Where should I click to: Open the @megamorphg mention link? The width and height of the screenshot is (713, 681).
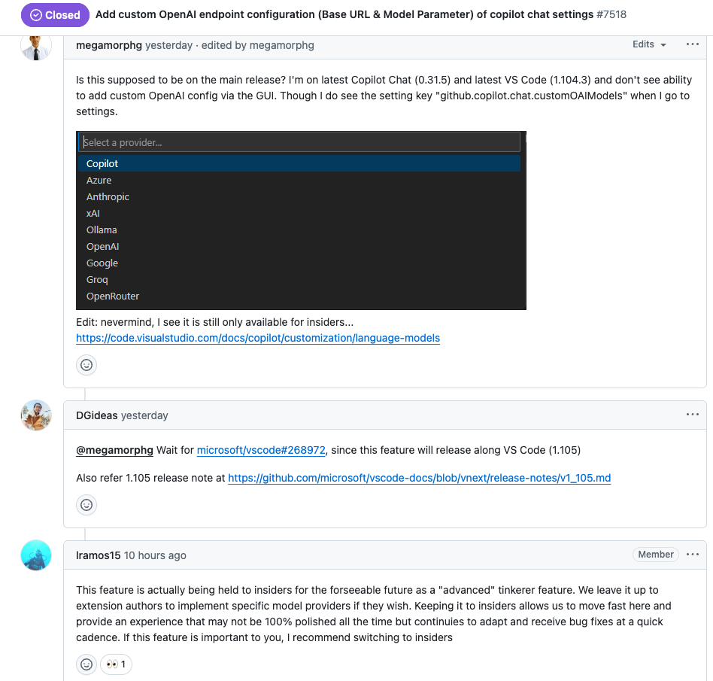click(114, 449)
